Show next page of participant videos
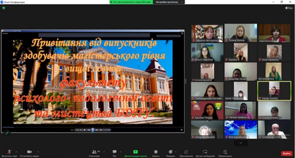The width and height of the screenshot is (295, 158). 241,143
